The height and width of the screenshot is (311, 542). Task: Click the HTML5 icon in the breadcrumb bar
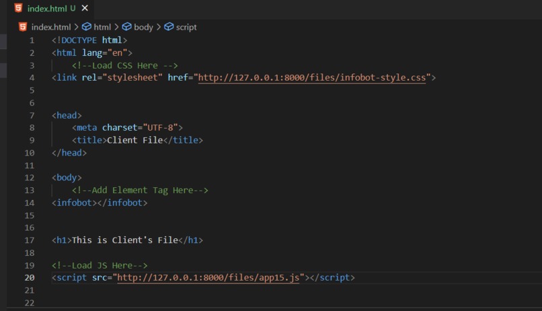[23, 27]
